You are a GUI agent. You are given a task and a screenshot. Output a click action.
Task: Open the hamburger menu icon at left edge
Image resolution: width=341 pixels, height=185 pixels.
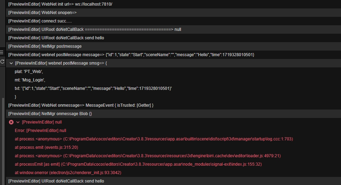tap(2, 53)
